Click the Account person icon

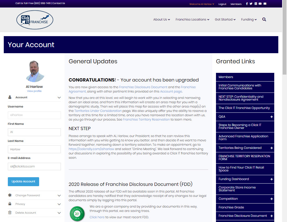(x=10, y=97)
